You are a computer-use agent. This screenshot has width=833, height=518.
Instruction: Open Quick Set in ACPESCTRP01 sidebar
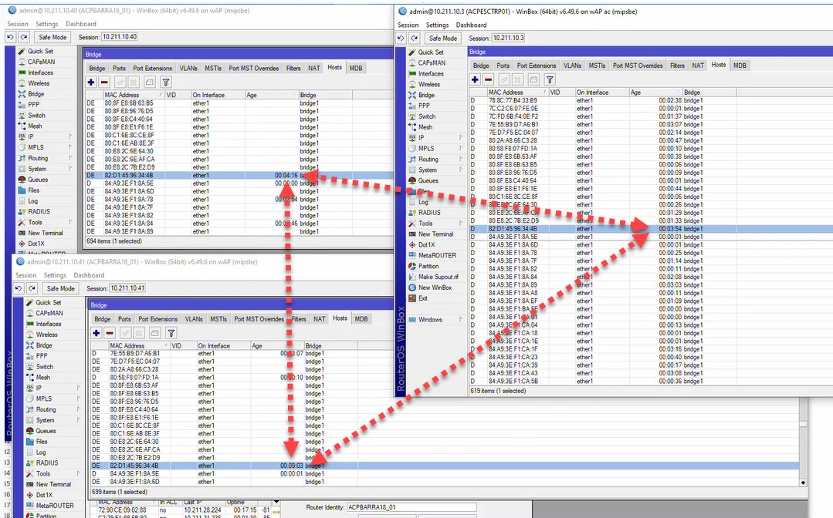(x=430, y=52)
